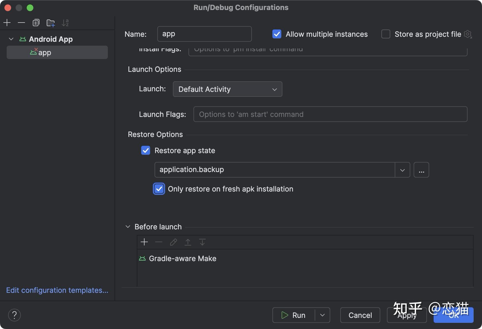Viewport: 482px width, 329px height.
Task: Add a new Before launch task
Action: 144,242
